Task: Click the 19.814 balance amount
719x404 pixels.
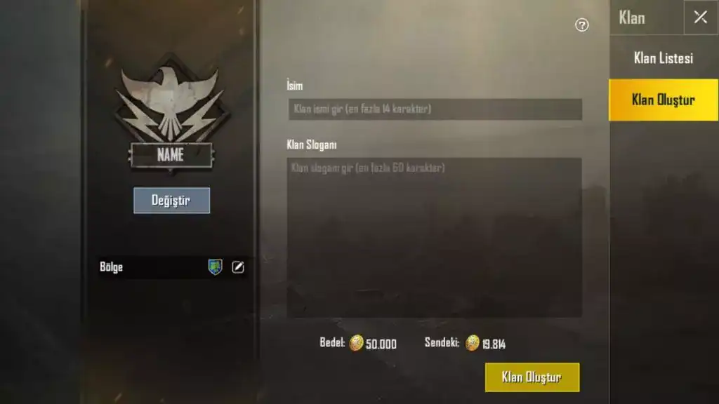Action: pos(494,344)
